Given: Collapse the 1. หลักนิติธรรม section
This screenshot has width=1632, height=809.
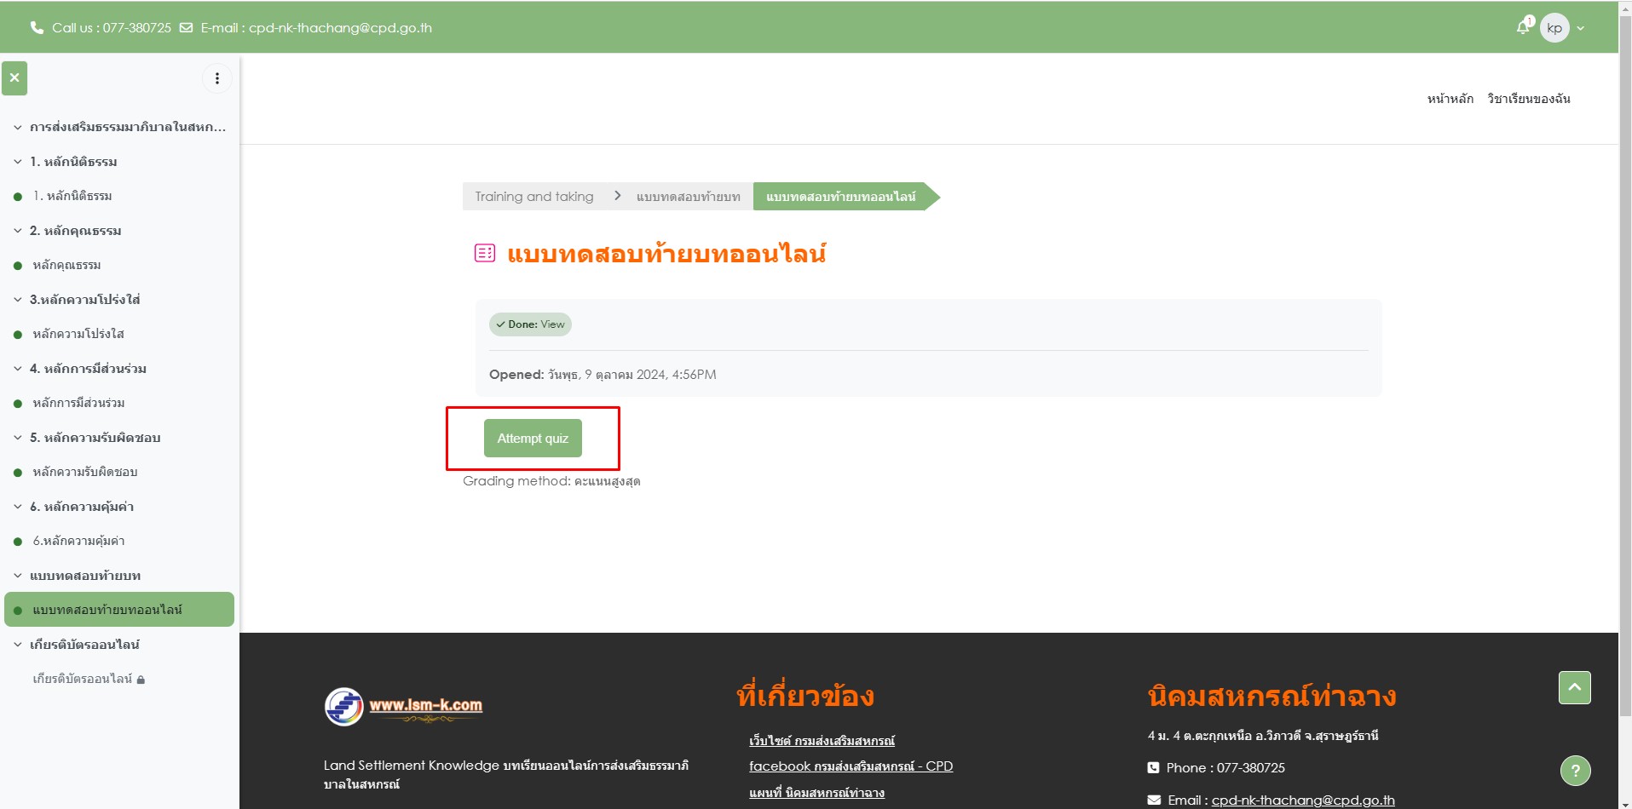Looking at the screenshot, I should point(18,162).
